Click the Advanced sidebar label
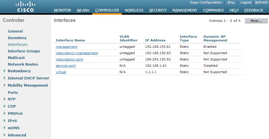 [17, 135]
